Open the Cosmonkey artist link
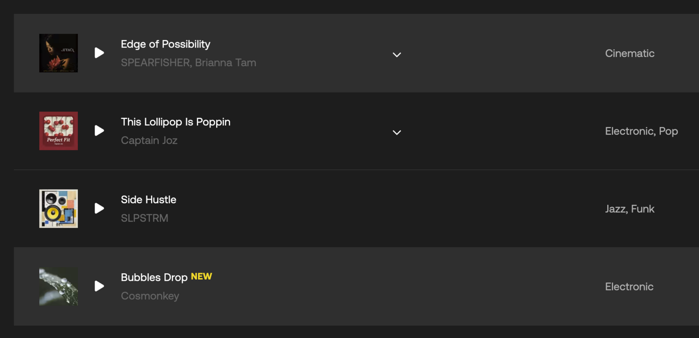 (150, 296)
